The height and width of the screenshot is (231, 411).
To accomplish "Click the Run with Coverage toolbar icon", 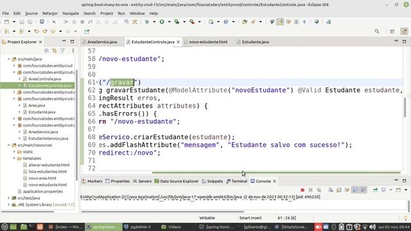I will click(177, 22).
